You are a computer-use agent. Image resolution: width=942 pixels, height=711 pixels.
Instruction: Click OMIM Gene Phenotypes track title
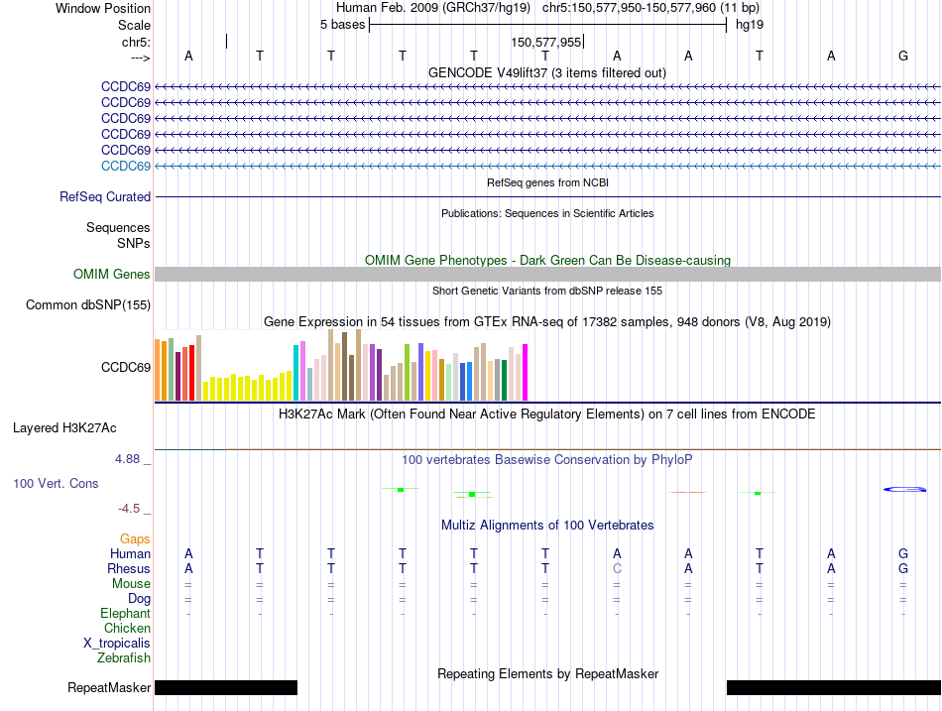[x=548, y=260]
